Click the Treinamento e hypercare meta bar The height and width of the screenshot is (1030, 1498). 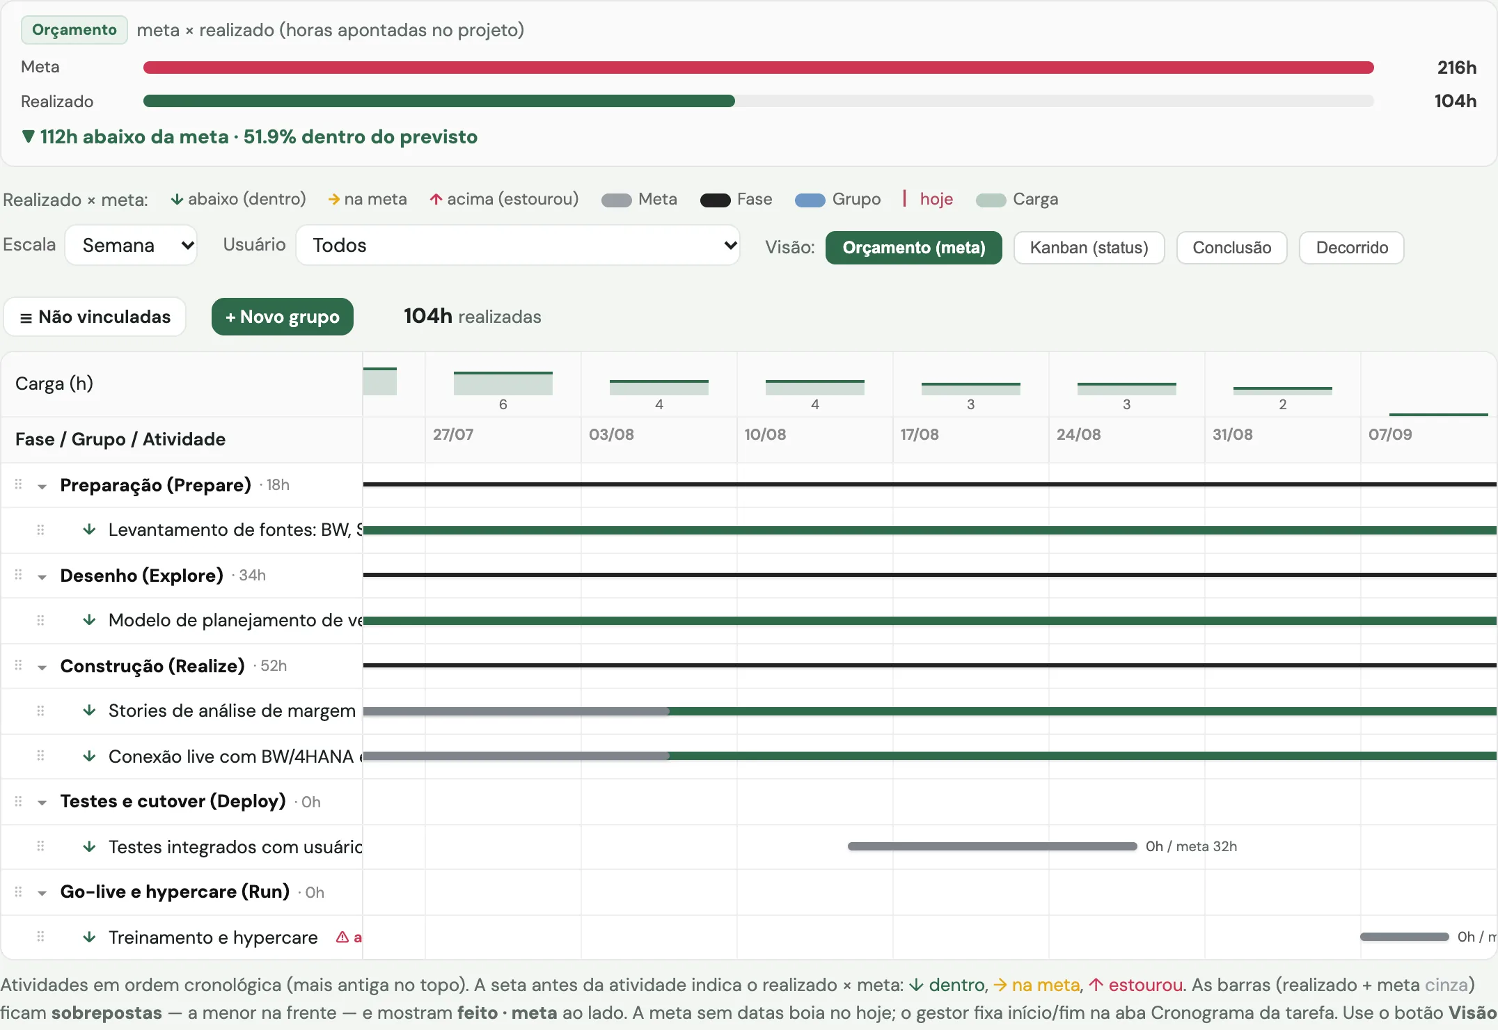pos(1405,937)
